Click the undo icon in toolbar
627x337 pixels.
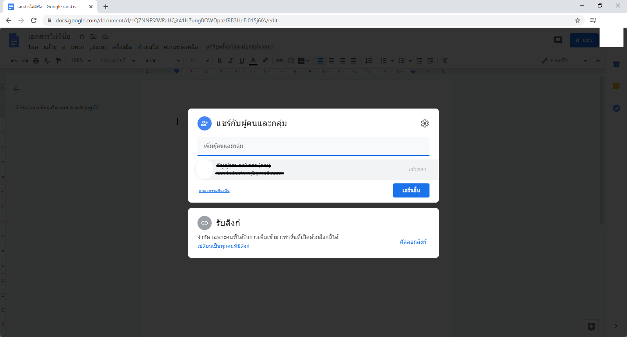click(14, 61)
